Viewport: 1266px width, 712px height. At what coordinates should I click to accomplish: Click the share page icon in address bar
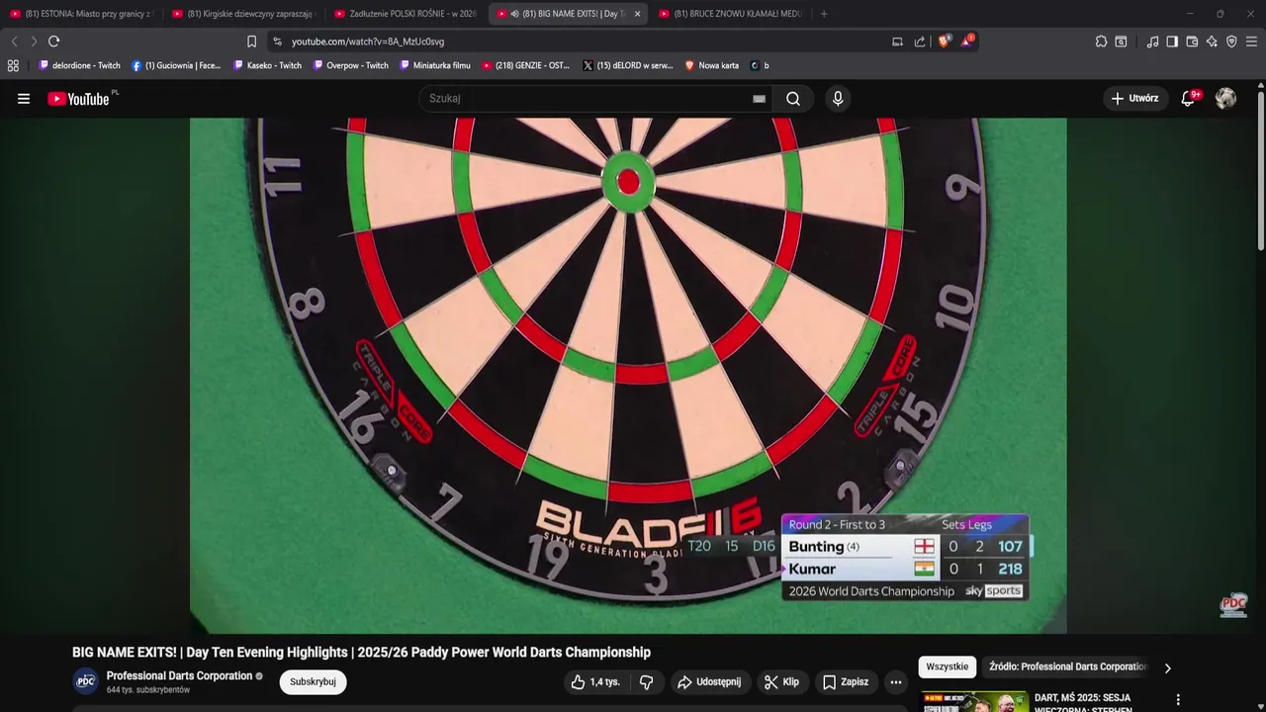tap(920, 42)
